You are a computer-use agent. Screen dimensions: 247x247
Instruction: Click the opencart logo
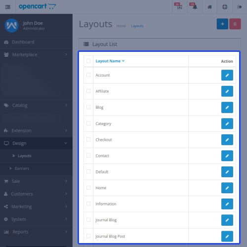38,6
